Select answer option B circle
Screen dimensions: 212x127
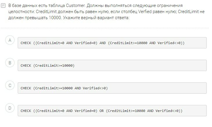10,63
